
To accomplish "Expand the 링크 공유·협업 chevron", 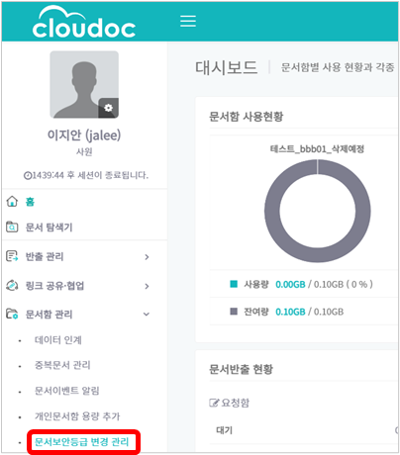I will pyautogui.click(x=147, y=286).
